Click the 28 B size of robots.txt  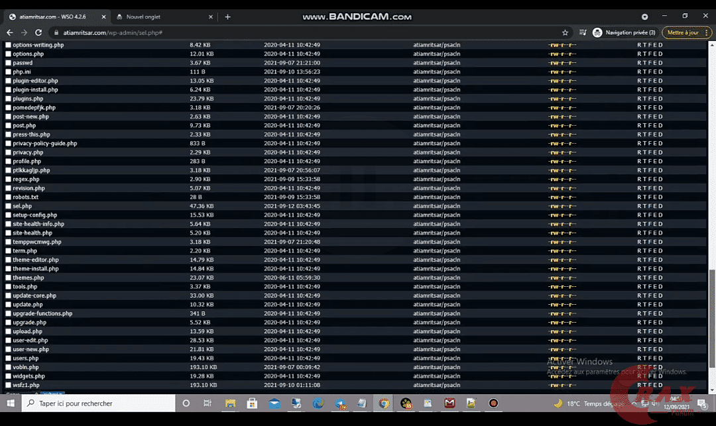click(196, 197)
